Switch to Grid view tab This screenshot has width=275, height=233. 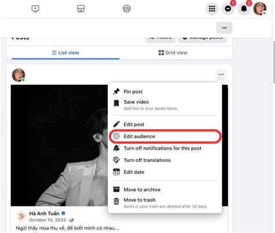click(173, 53)
